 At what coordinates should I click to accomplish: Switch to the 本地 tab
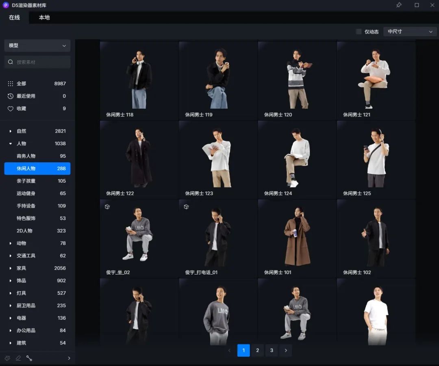44,17
